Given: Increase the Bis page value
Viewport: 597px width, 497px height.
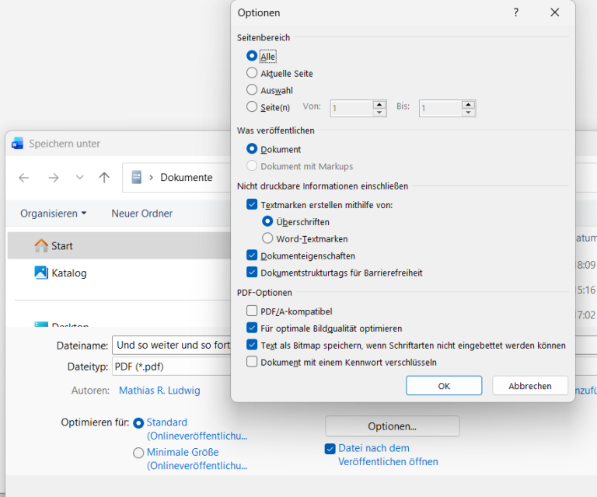Looking at the screenshot, I should [468, 105].
